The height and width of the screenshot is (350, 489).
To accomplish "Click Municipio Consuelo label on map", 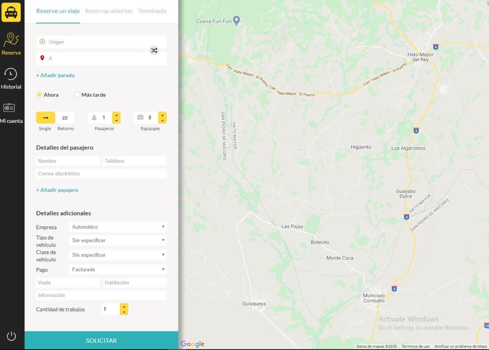I will tap(374, 298).
